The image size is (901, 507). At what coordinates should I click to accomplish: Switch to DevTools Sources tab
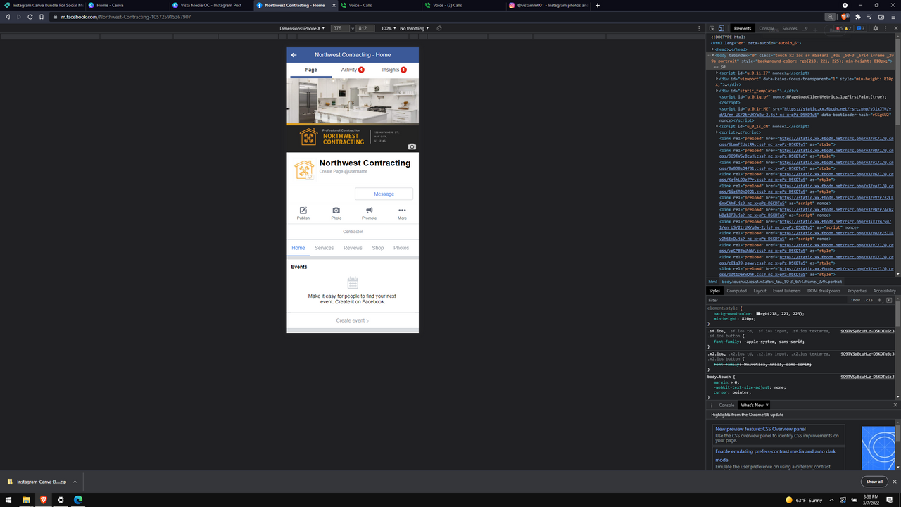click(x=790, y=28)
